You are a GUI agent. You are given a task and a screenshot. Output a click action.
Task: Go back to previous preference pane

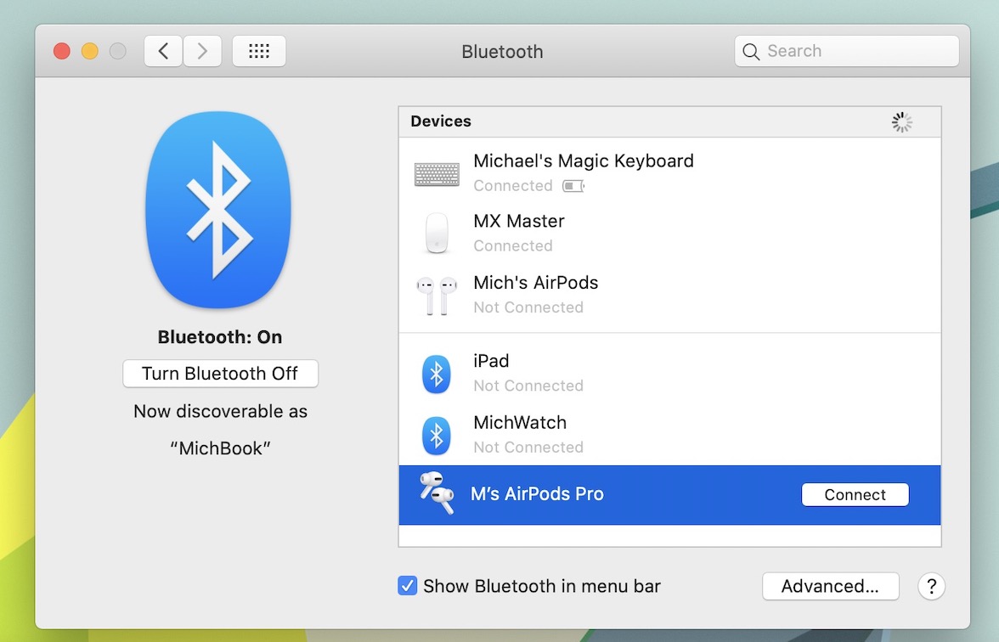163,51
